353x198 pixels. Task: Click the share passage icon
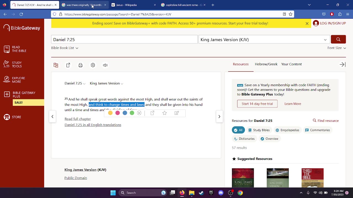(68, 65)
